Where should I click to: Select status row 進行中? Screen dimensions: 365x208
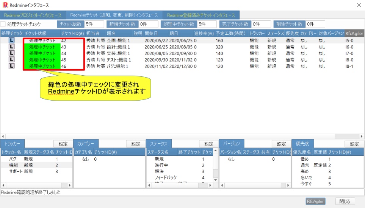coord(180,165)
